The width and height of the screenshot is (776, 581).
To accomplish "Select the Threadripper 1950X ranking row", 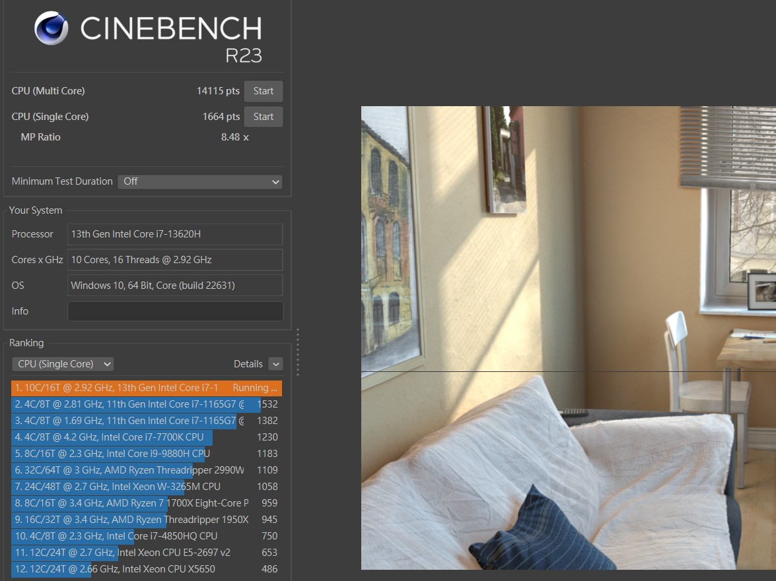I will [x=147, y=520].
